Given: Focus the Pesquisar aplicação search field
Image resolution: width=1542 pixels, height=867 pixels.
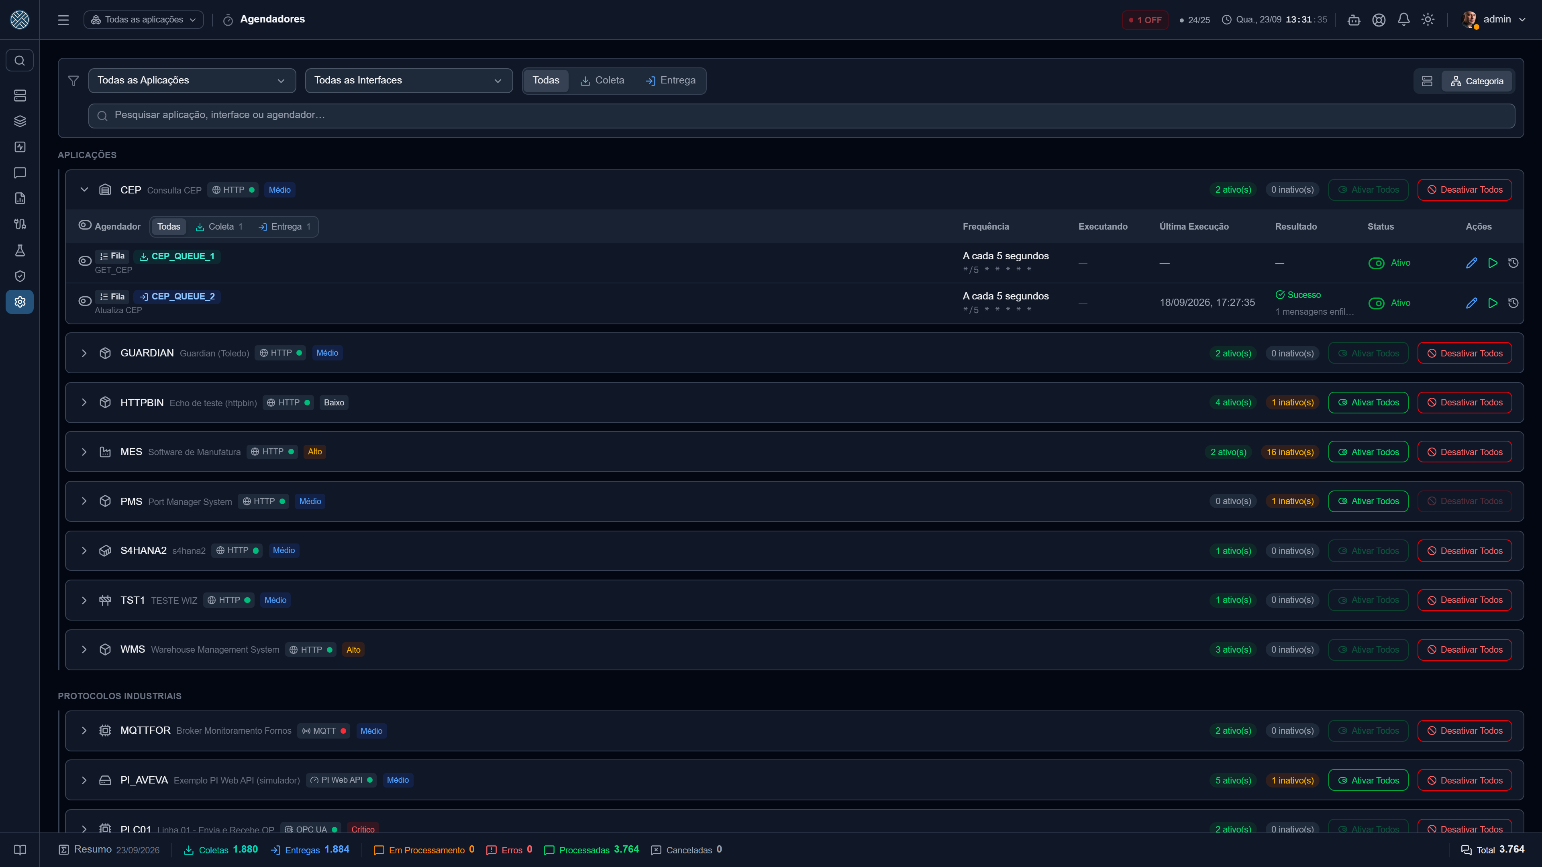Looking at the screenshot, I should coord(802,116).
